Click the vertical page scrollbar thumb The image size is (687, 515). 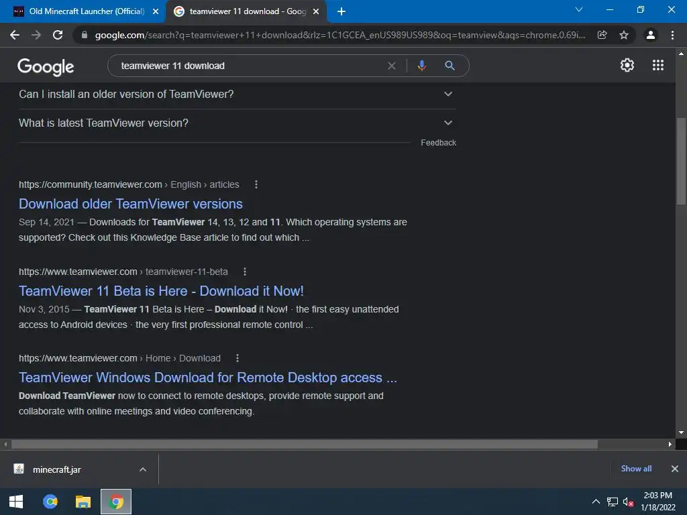681,161
